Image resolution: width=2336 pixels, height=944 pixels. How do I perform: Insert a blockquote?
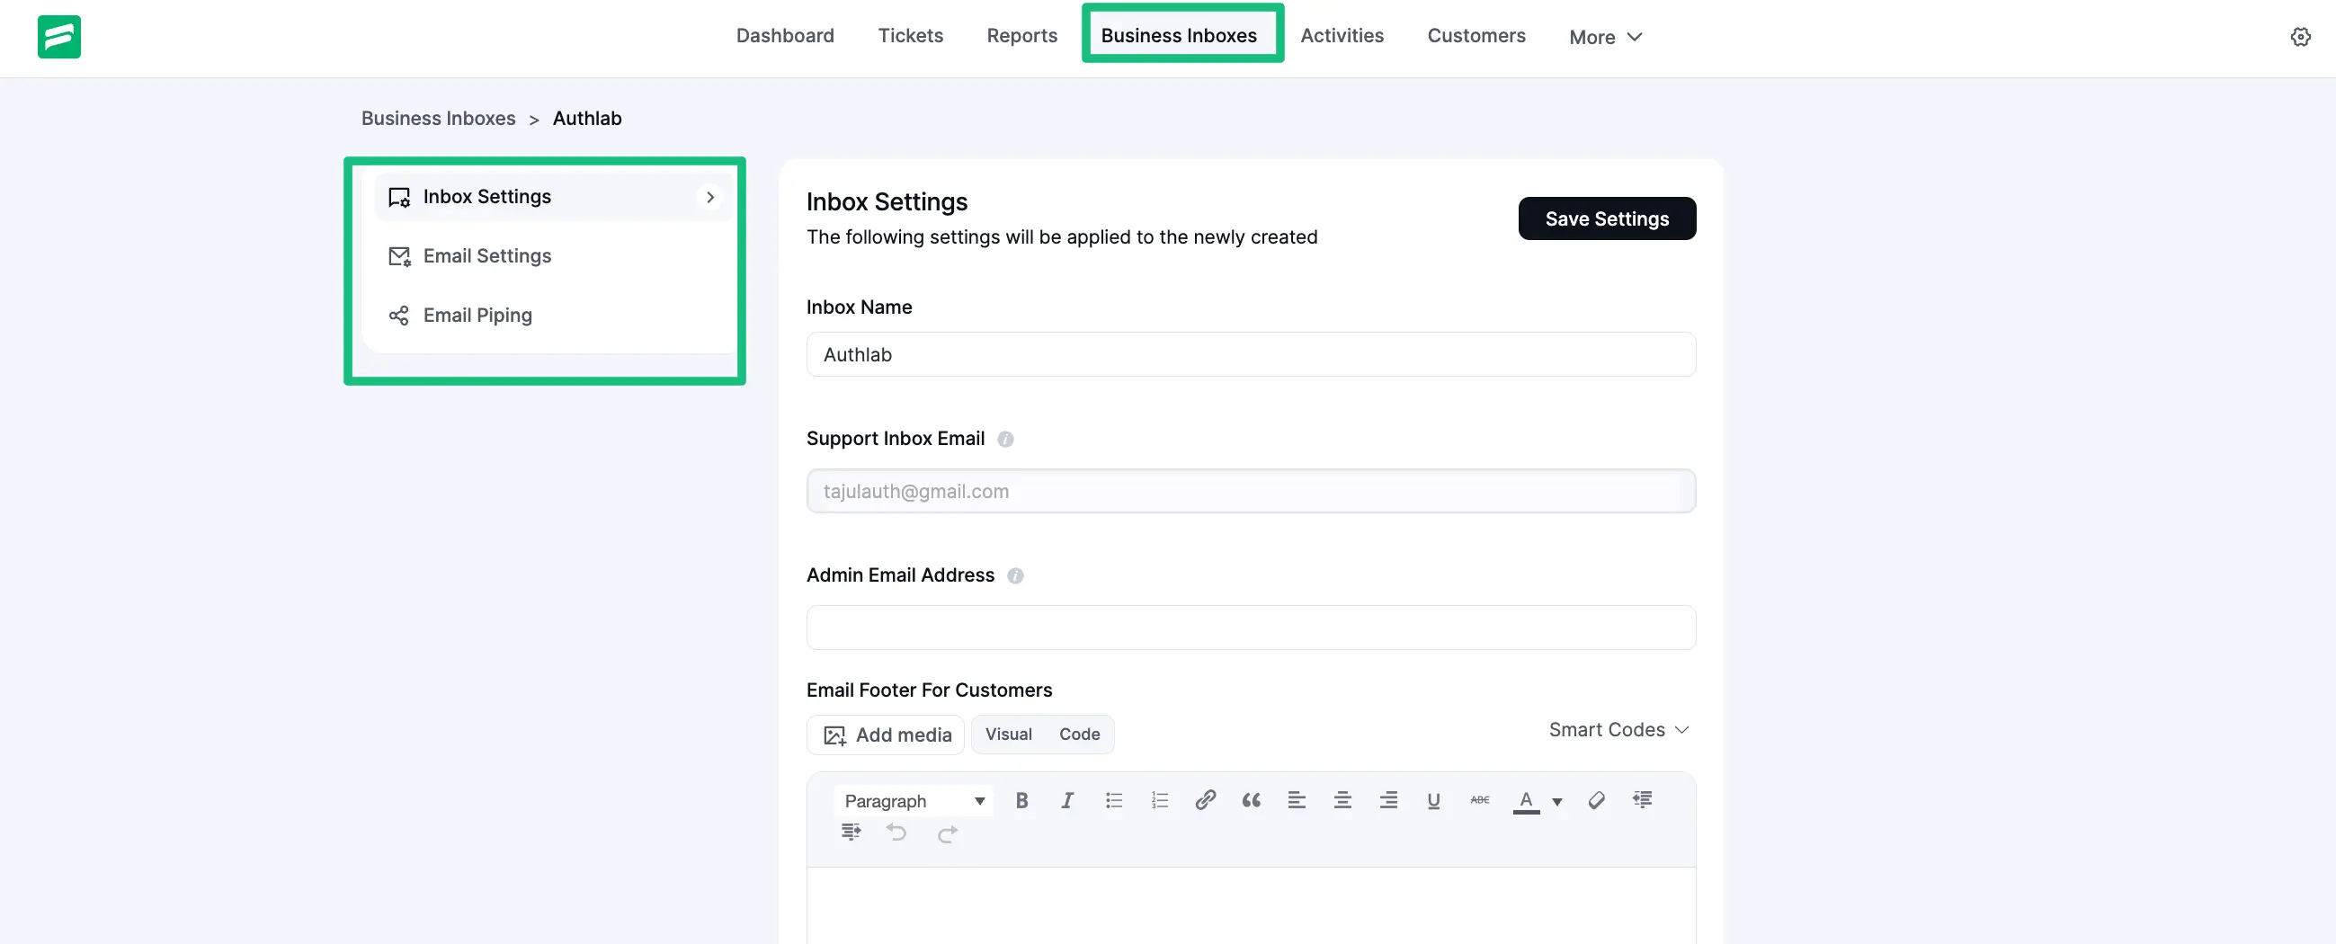(x=1252, y=801)
